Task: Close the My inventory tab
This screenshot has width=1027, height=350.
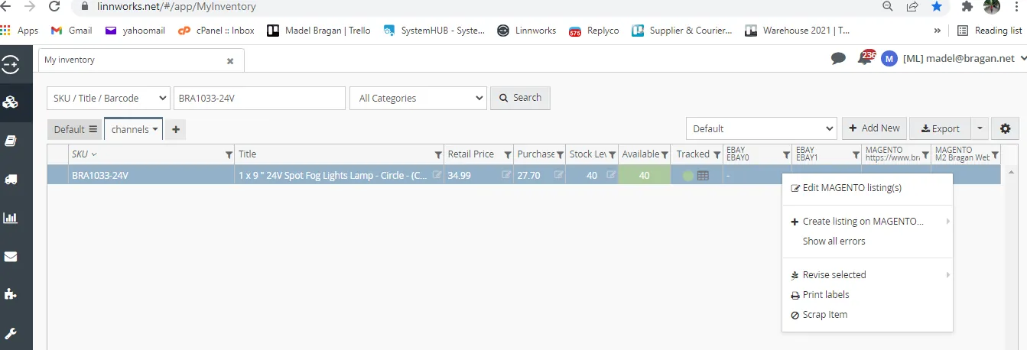Action: (x=230, y=60)
